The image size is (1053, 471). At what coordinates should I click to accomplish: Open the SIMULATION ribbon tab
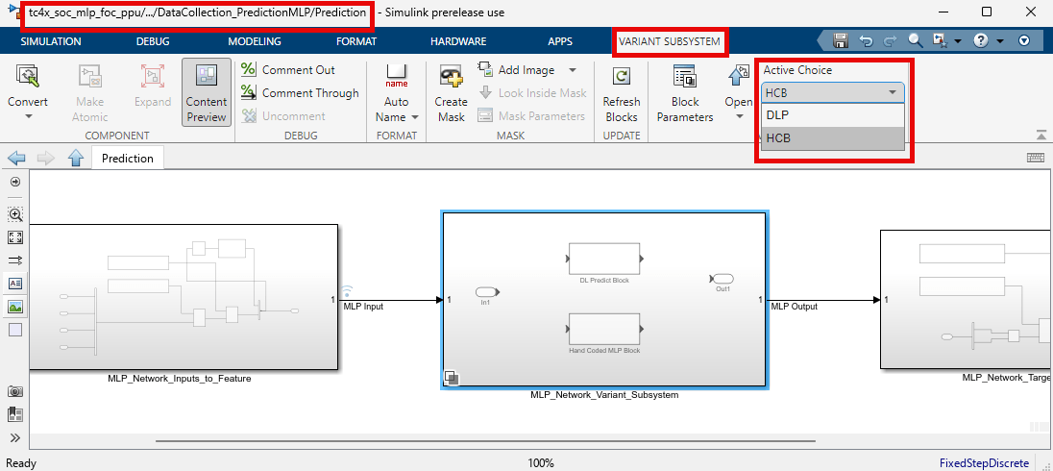[x=51, y=42]
